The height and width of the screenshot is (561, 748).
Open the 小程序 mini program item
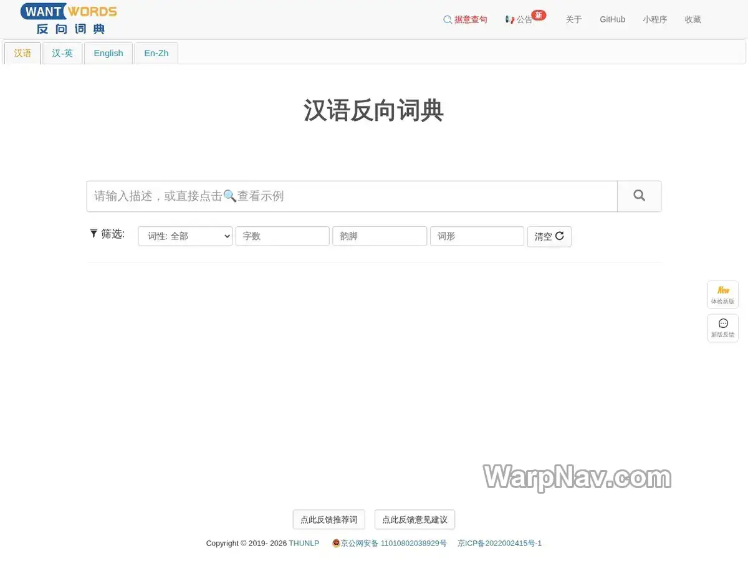655,19
